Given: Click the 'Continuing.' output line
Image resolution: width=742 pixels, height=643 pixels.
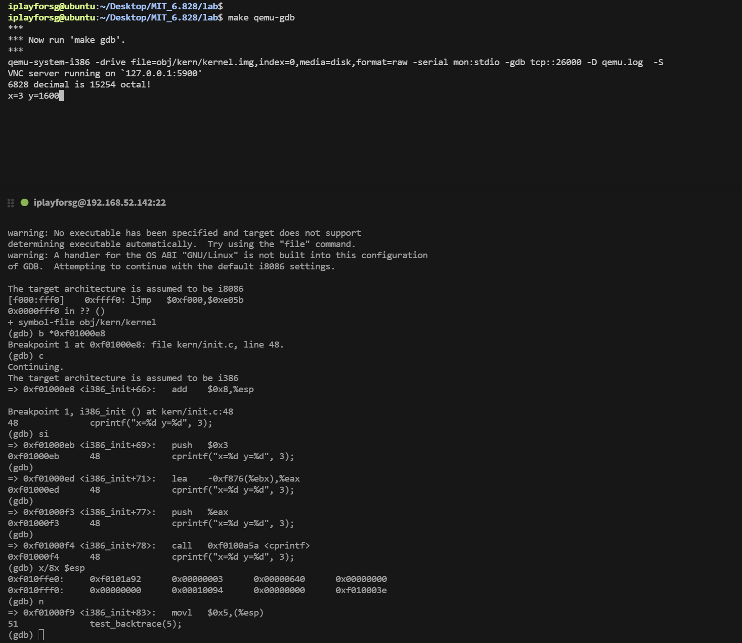Looking at the screenshot, I should coord(35,367).
